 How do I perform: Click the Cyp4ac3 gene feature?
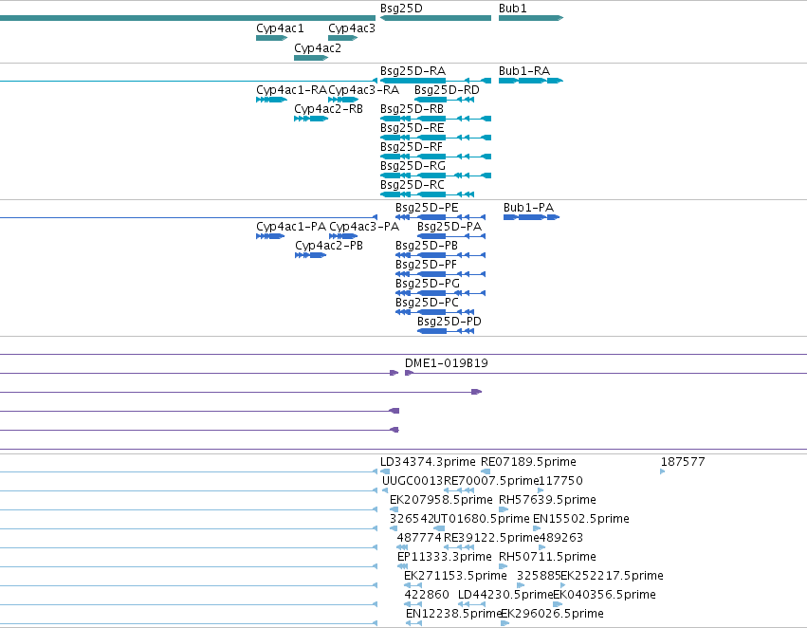(x=342, y=38)
